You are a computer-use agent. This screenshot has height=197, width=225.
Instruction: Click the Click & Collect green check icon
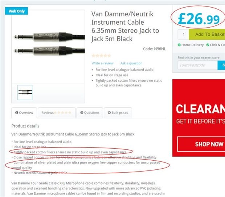(208, 45)
